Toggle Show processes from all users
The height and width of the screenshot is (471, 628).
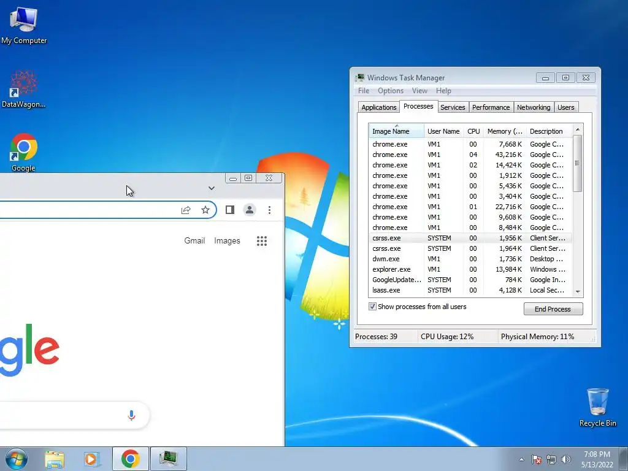[x=372, y=307]
